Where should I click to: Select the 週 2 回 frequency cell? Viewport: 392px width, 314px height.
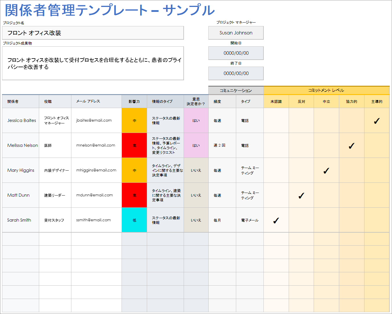tap(222, 145)
